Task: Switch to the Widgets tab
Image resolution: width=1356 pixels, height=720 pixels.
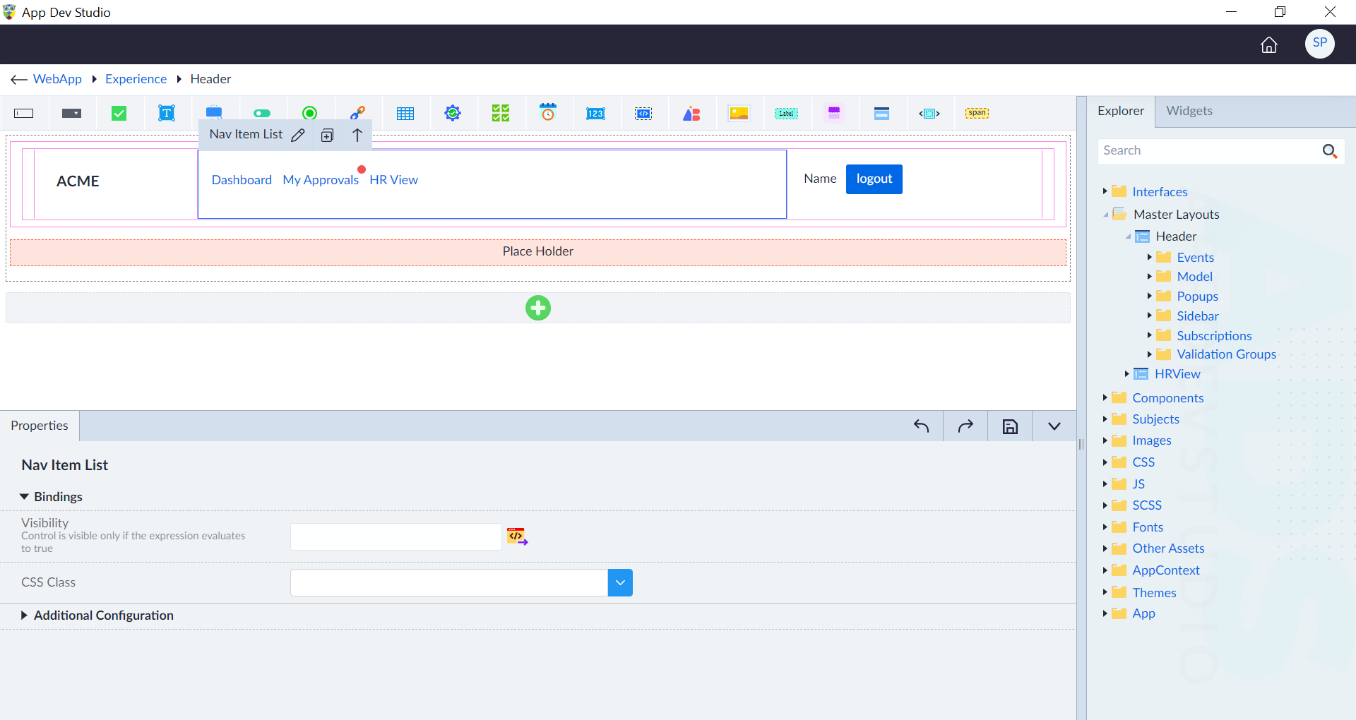Action: (x=1189, y=111)
